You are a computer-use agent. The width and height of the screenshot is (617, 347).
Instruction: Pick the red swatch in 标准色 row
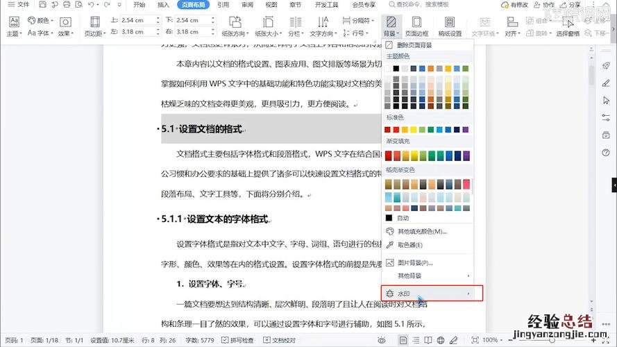[x=397, y=130]
